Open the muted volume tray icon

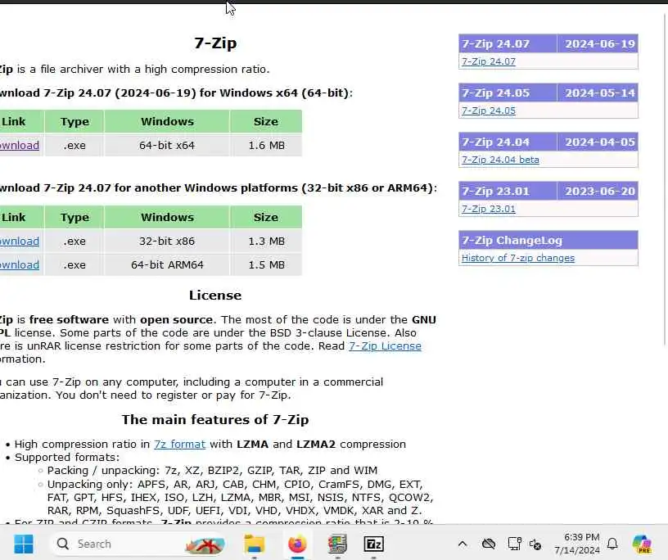click(x=535, y=544)
